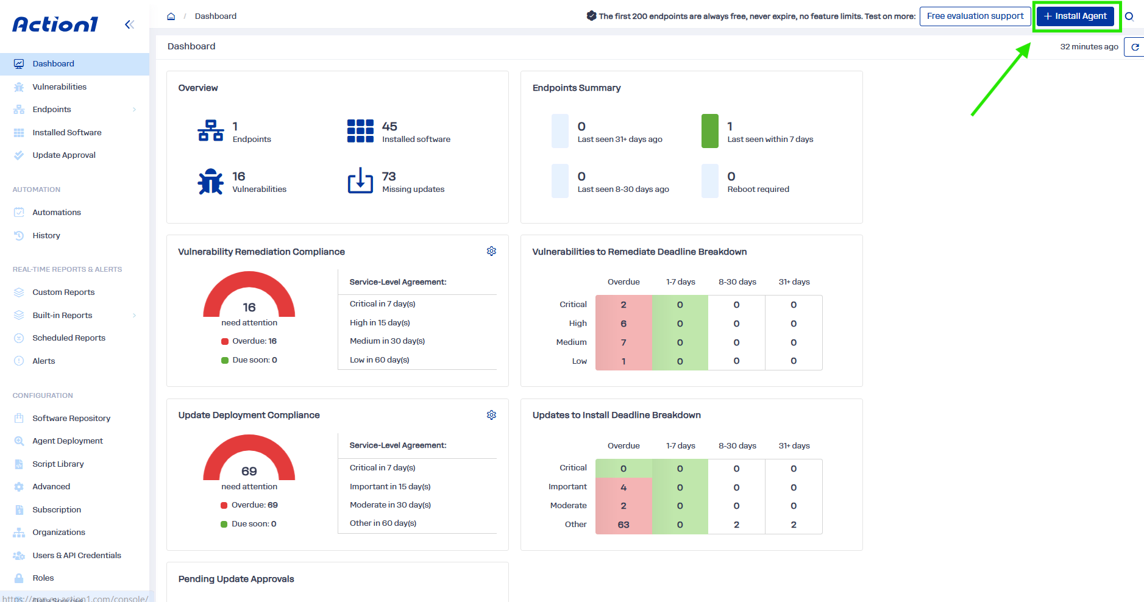1144x602 pixels.
Task: Open settings gear for Update Deployment Compliance
Action: pyautogui.click(x=491, y=415)
